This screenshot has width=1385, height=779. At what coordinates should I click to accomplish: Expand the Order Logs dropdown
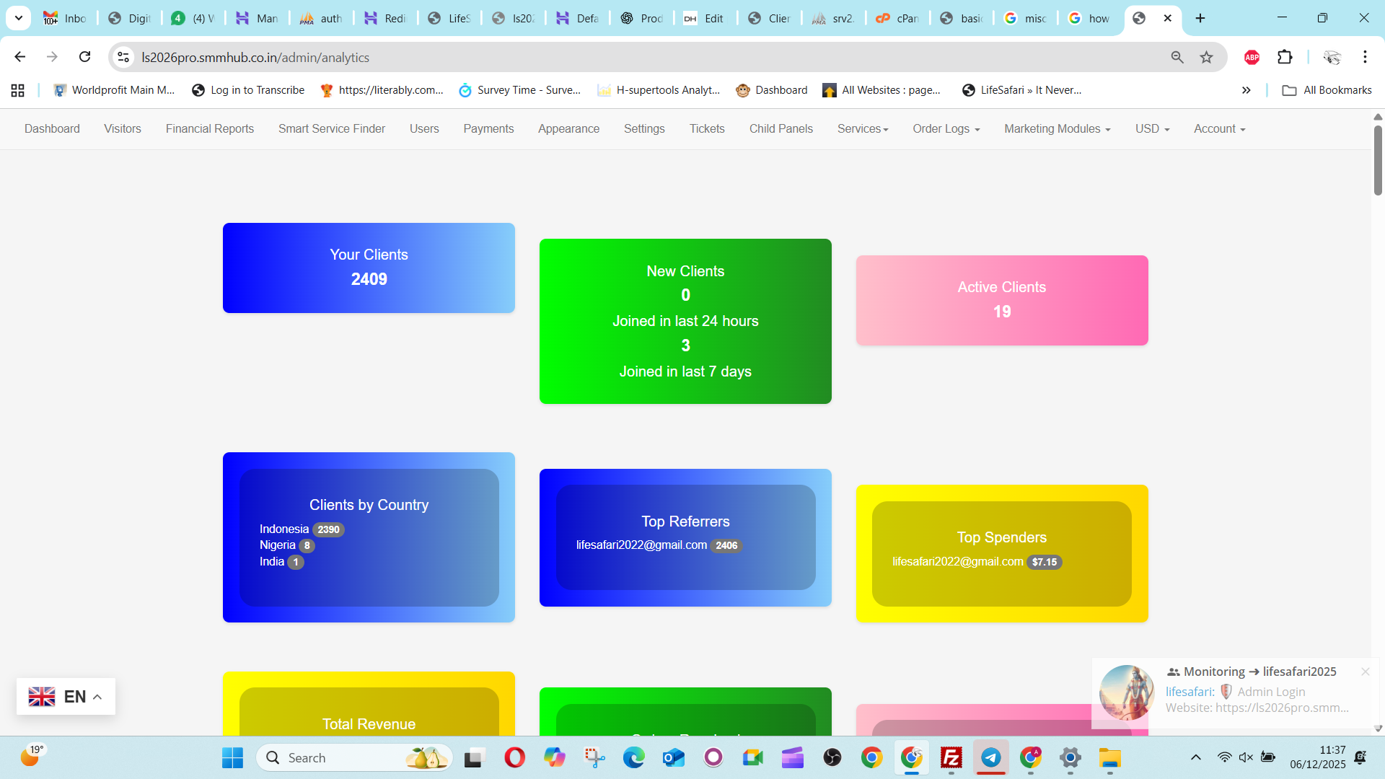946,128
